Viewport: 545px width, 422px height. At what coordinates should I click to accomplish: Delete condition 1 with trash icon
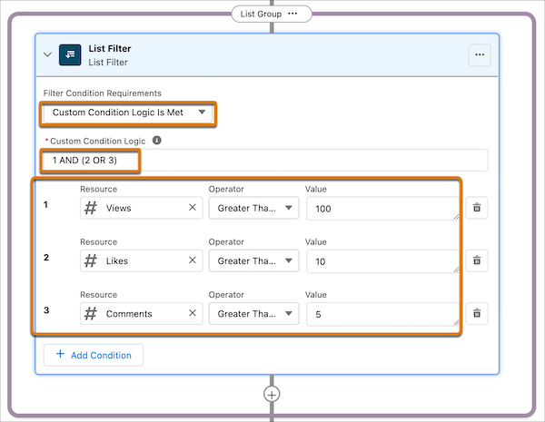tap(478, 209)
